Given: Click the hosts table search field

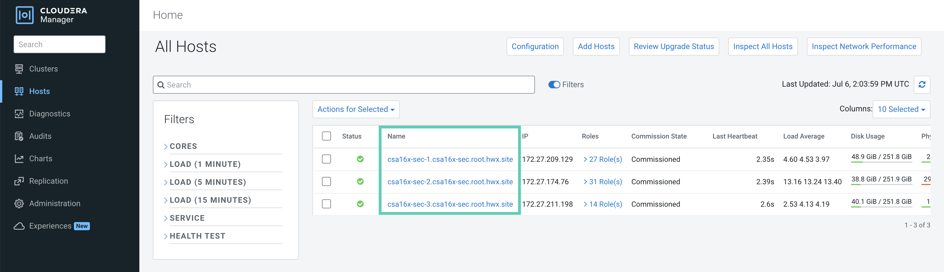Looking at the screenshot, I should [343, 85].
